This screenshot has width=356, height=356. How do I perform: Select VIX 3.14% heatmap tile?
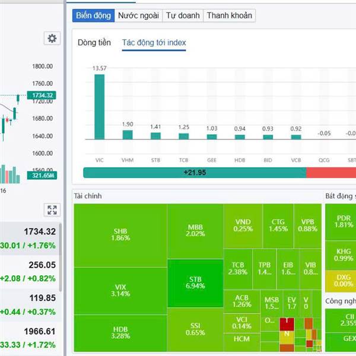click(120, 291)
